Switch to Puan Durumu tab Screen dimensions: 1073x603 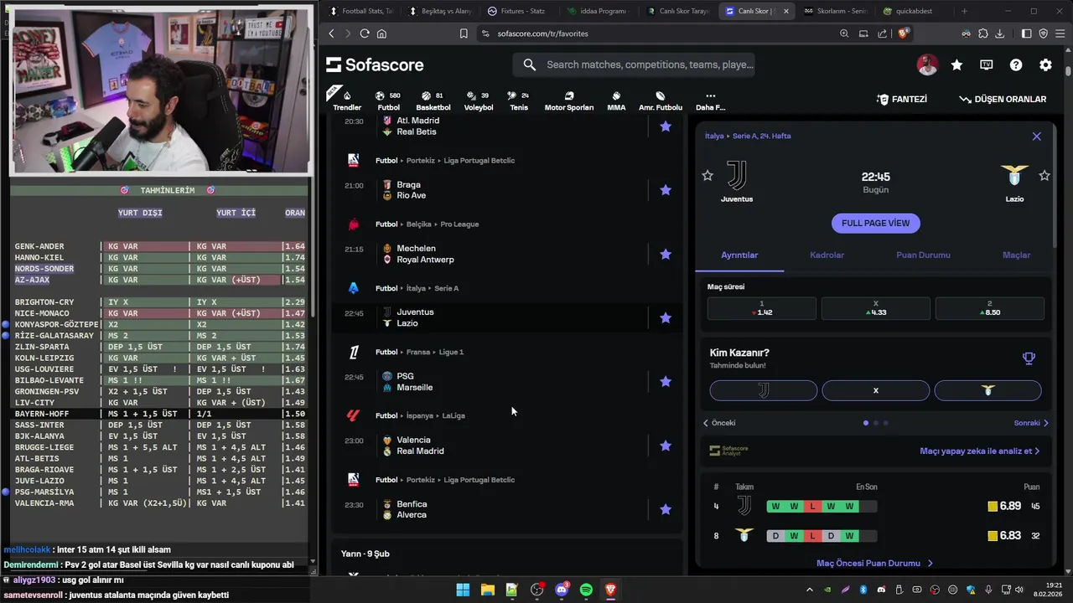coord(923,255)
